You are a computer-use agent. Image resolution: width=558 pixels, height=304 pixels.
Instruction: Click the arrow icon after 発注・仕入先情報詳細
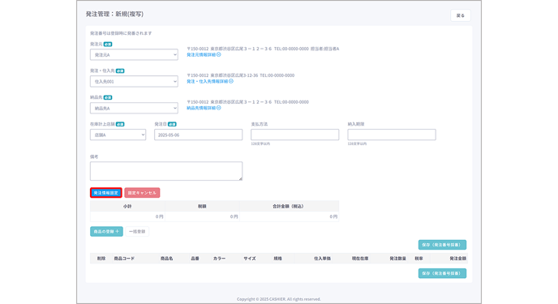(231, 81)
